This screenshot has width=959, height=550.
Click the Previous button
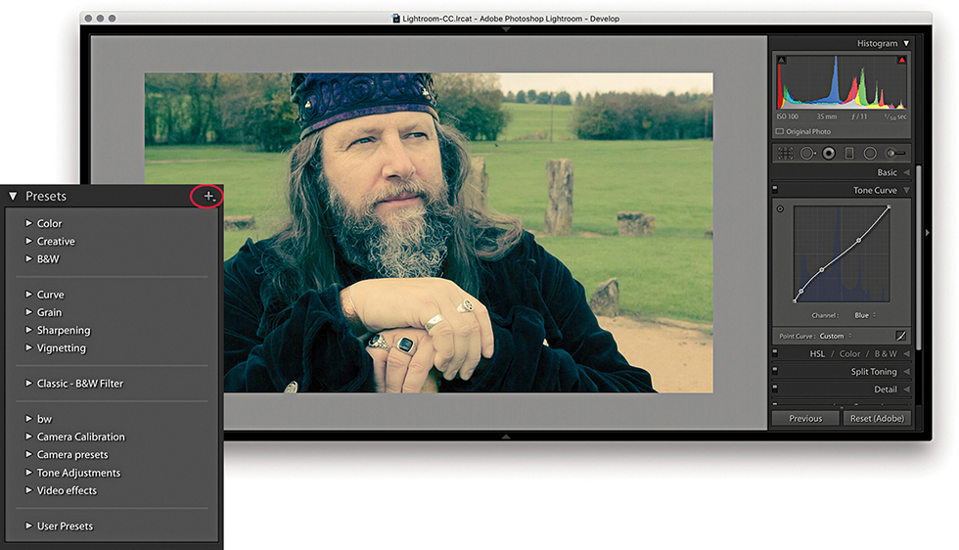tap(805, 419)
